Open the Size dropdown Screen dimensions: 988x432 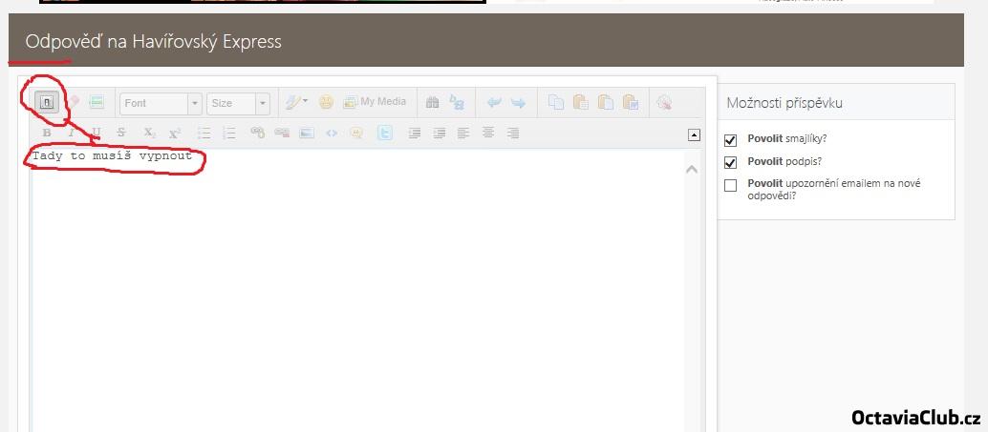[238, 103]
